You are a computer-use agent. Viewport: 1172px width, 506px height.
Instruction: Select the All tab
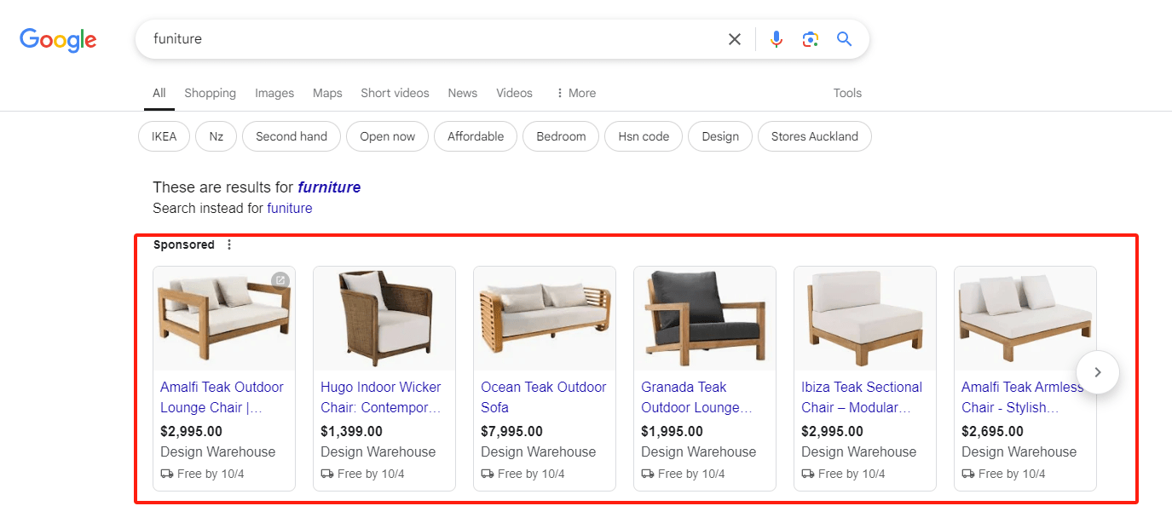[159, 93]
